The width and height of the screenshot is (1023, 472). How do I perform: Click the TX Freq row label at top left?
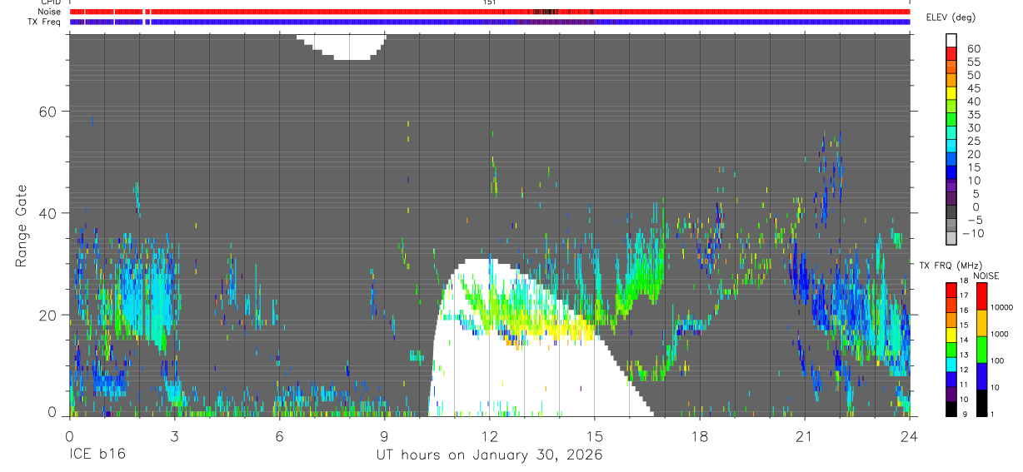(44, 22)
